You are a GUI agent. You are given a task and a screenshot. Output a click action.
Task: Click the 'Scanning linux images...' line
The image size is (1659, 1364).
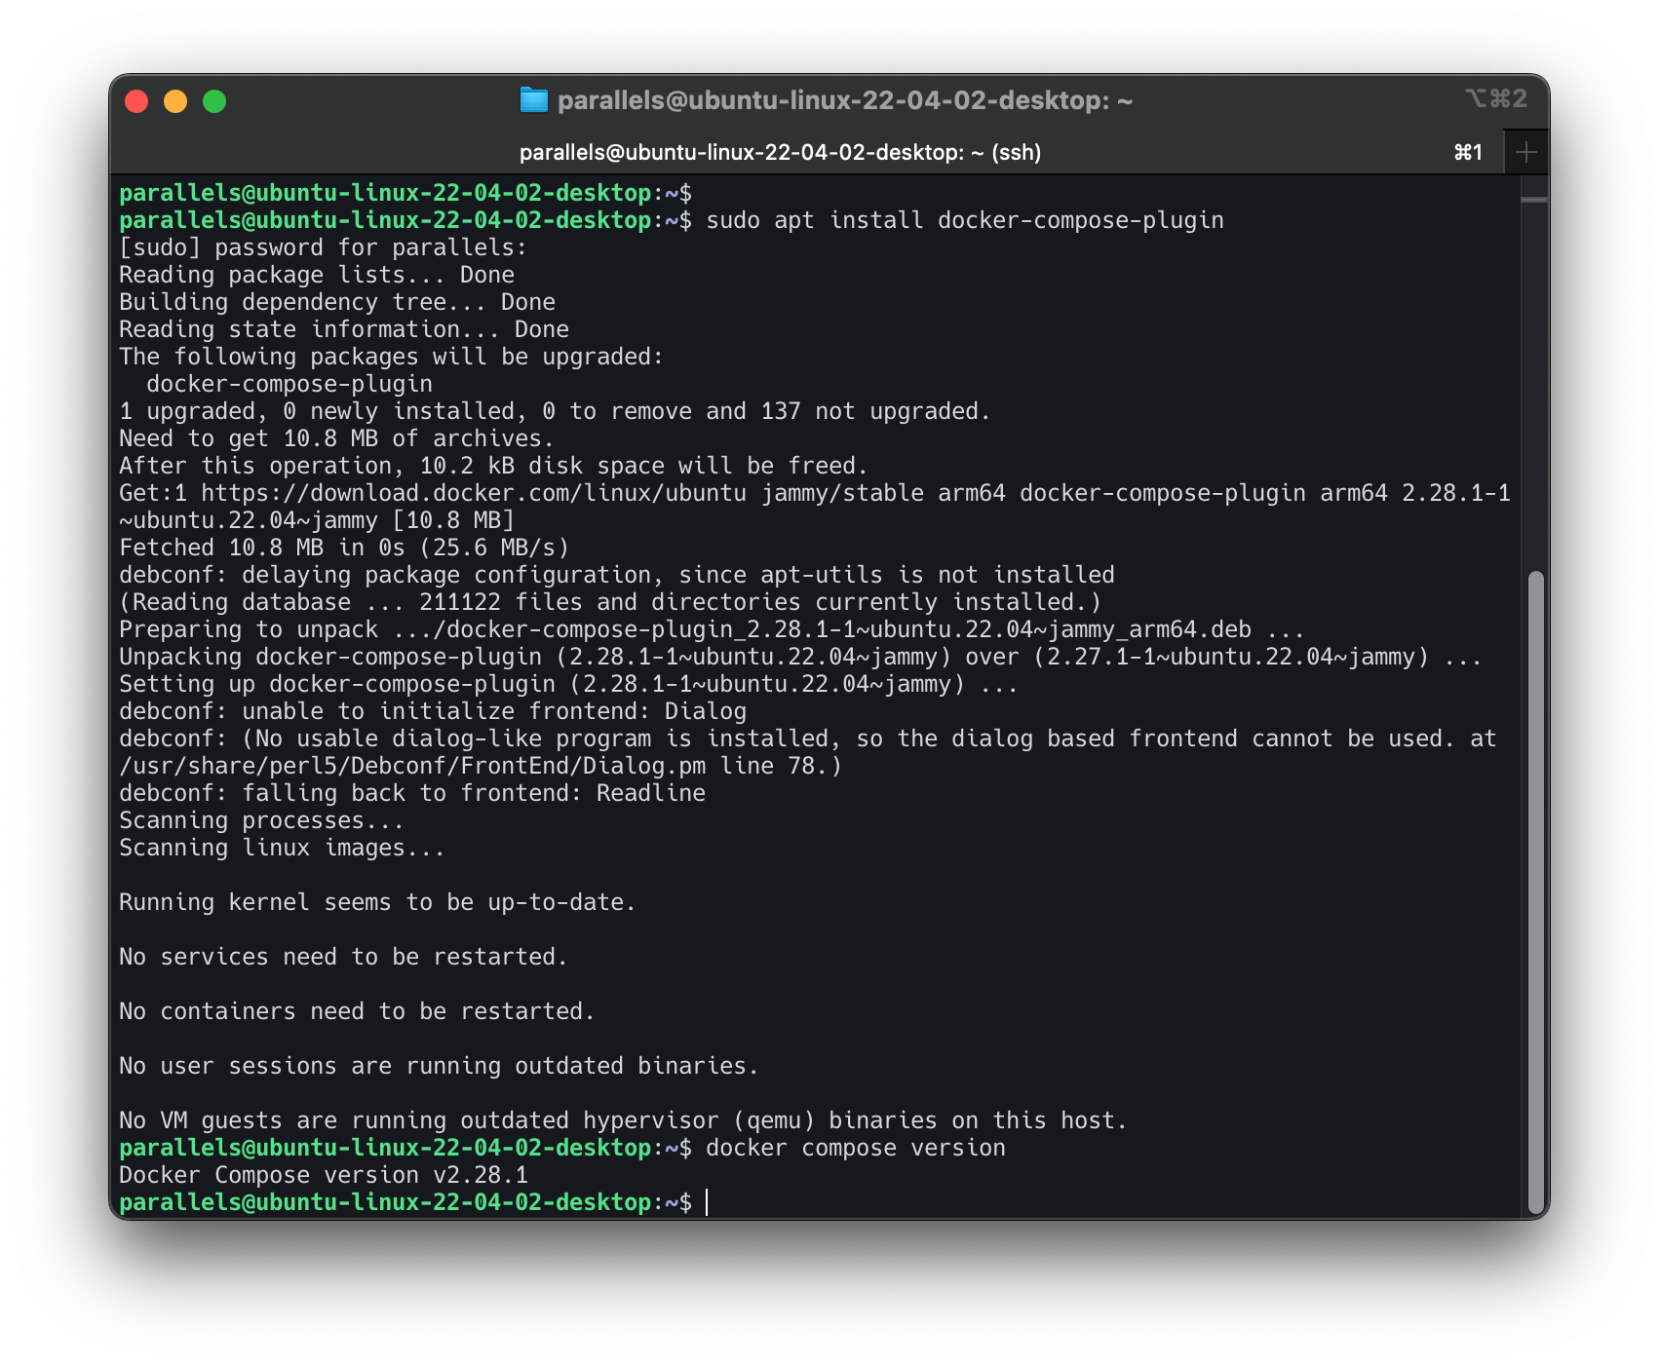[282, 848]
